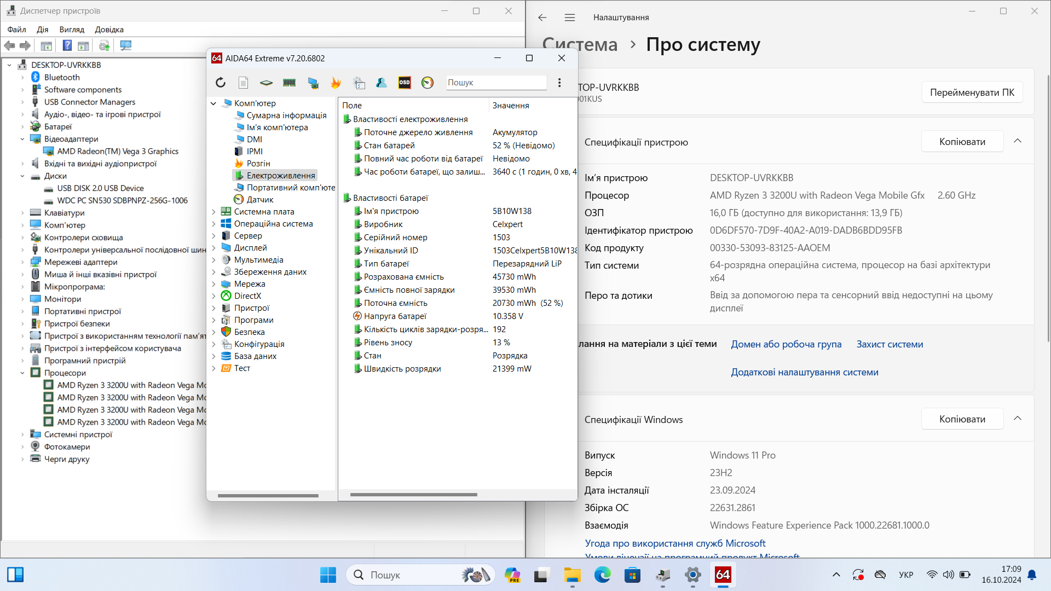The image size is (1051, 591).
Task: Open Microsoft Edge from taskbar
Action: coord(603,575)
